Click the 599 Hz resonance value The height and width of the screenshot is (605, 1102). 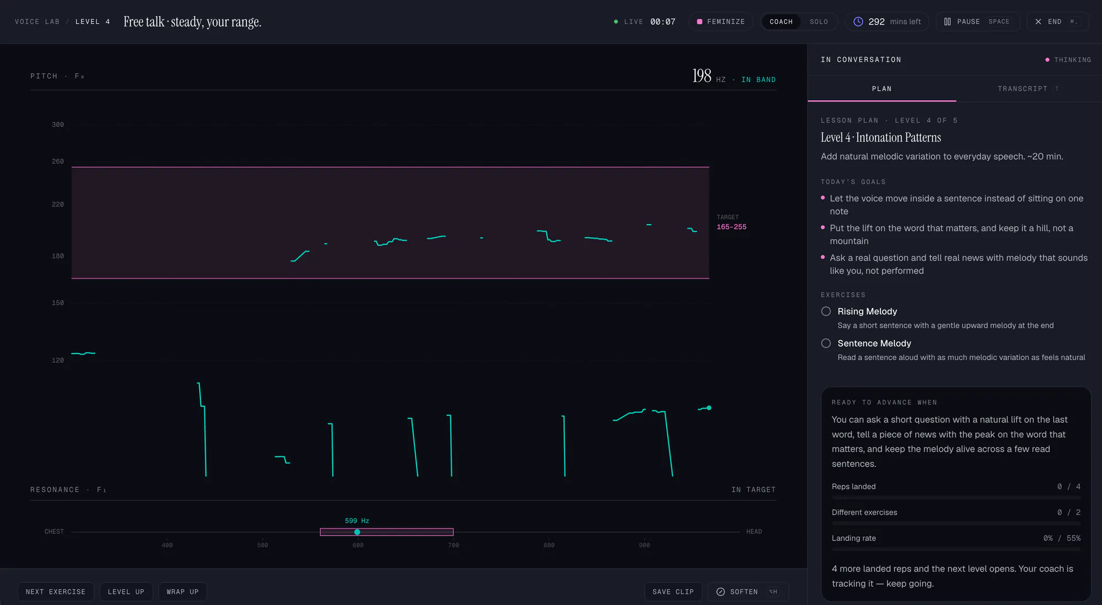point(357,521)
